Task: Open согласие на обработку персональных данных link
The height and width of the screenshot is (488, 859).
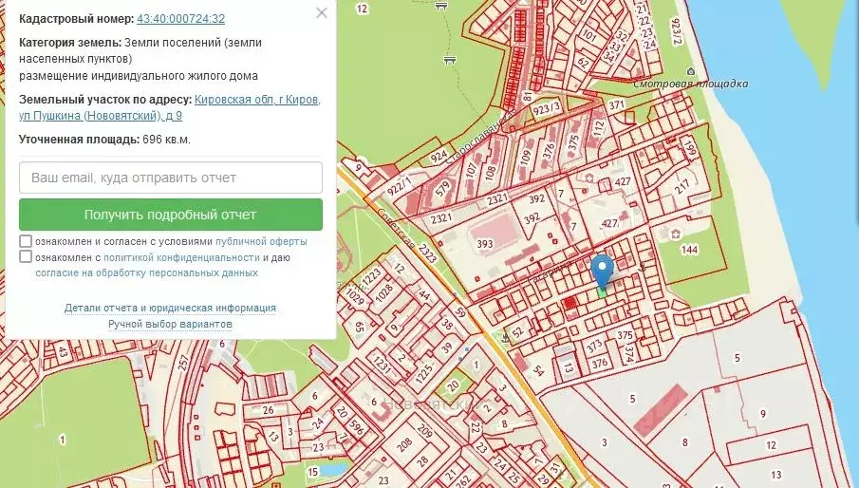Action: point(146,272)
